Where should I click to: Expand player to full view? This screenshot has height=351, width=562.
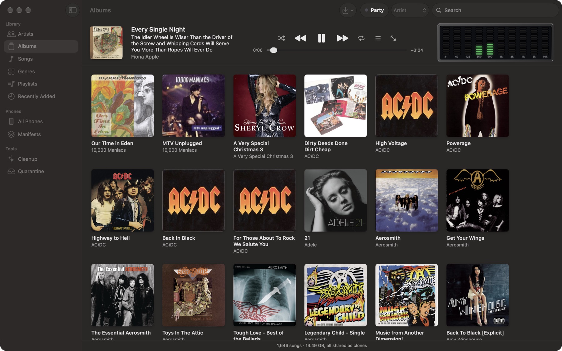pyautogui.click(x=393, y=38)
